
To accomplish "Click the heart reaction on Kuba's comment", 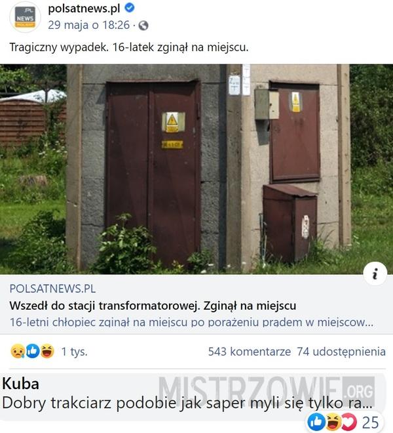I will (x=350, y=423).
